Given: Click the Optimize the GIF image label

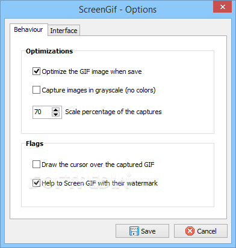Looking at the screenshot, I should [x=92, y=71].
